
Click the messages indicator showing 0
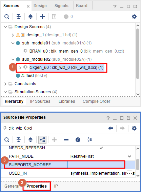tap(68, 17)
